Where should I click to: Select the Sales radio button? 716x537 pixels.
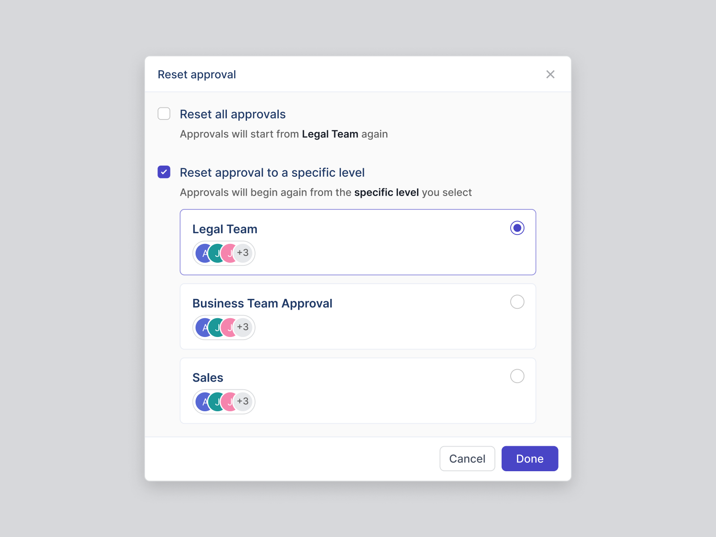[x=517, y=376]
